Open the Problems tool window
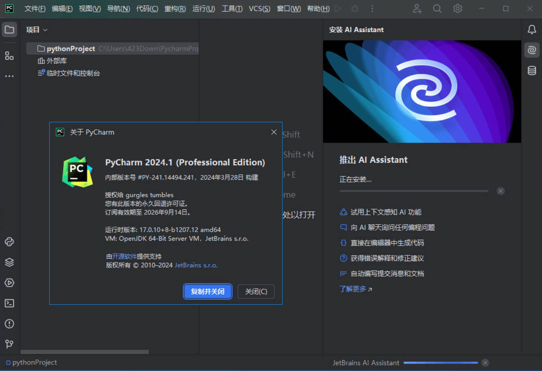The image size is (542, 371). point(9,324)
